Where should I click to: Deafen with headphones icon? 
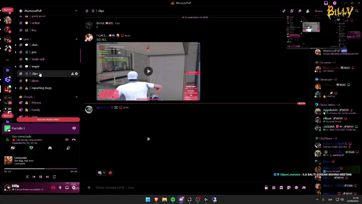(x=67, y=188)
